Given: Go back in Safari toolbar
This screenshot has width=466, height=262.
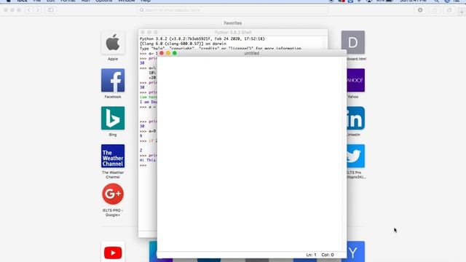Looking at the screenshot, I should click(x=29, y=10).
